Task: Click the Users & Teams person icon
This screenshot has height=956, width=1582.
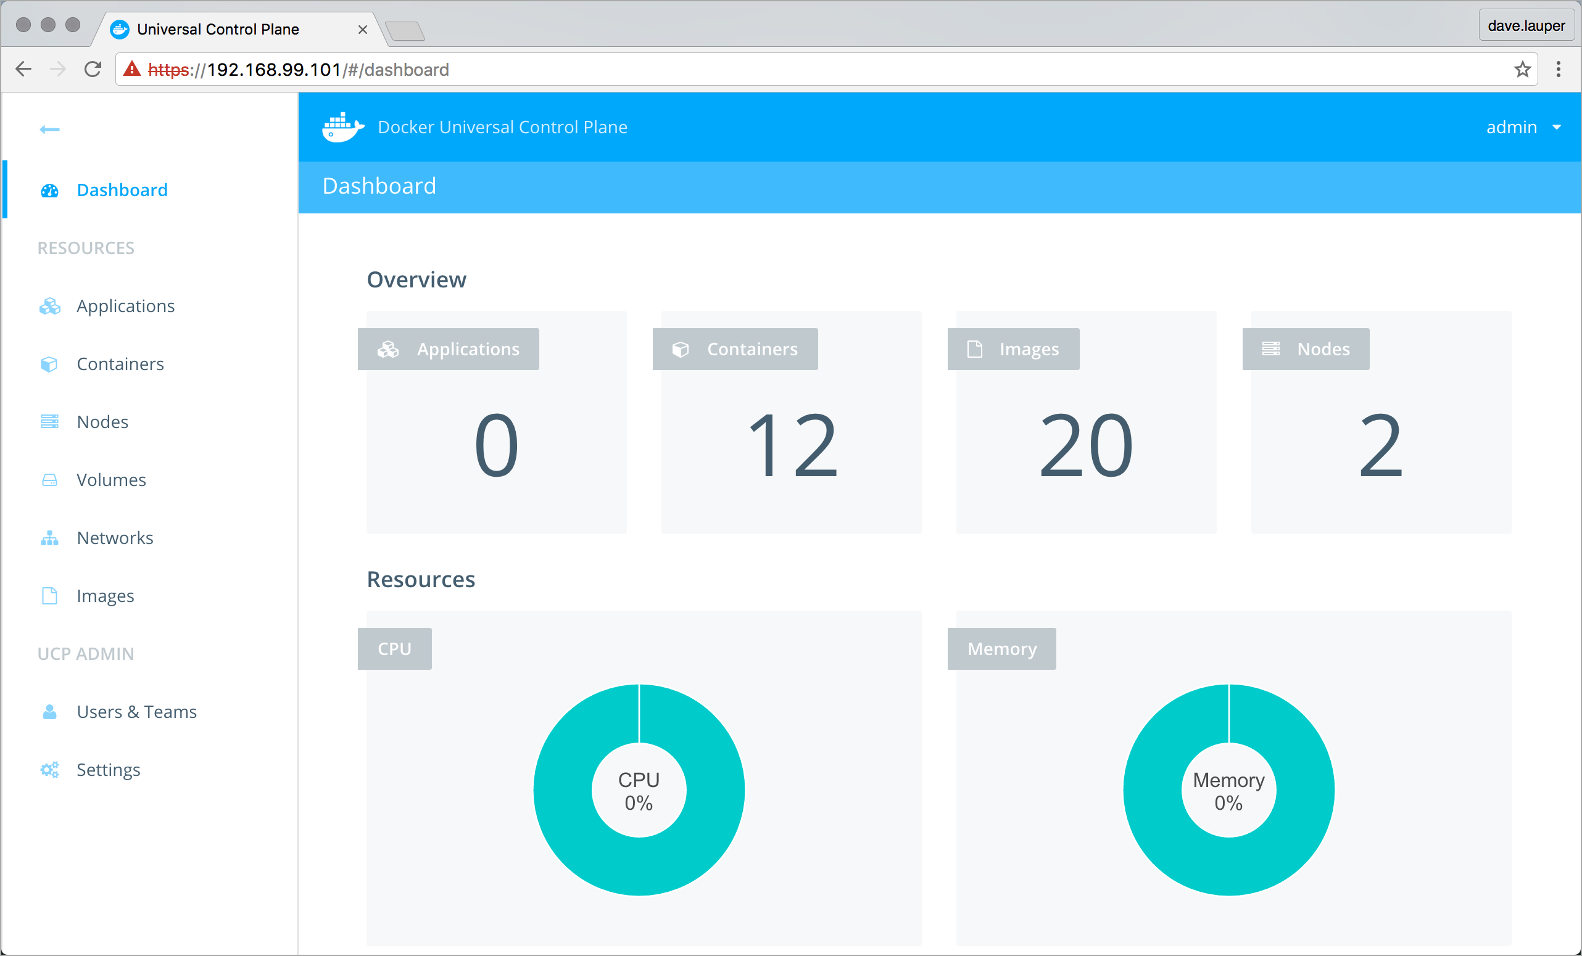Action: pos(49,712)
